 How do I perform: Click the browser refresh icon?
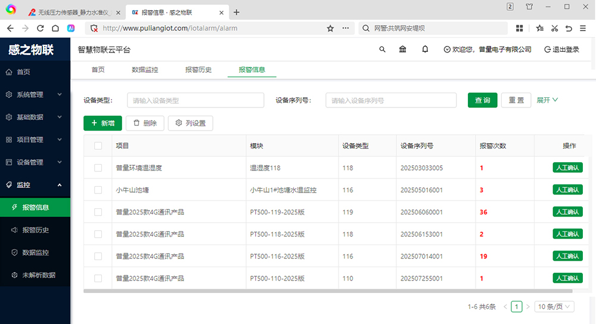41,28
